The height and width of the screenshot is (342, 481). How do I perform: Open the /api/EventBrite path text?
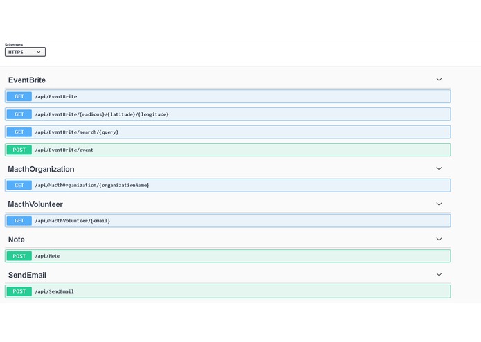click(x=56, y=96)
